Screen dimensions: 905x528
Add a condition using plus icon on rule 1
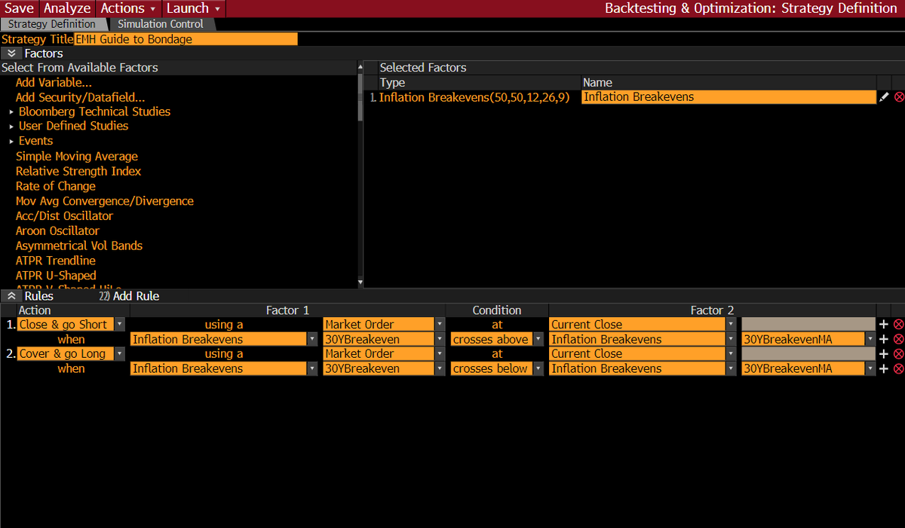click(883, 324)
